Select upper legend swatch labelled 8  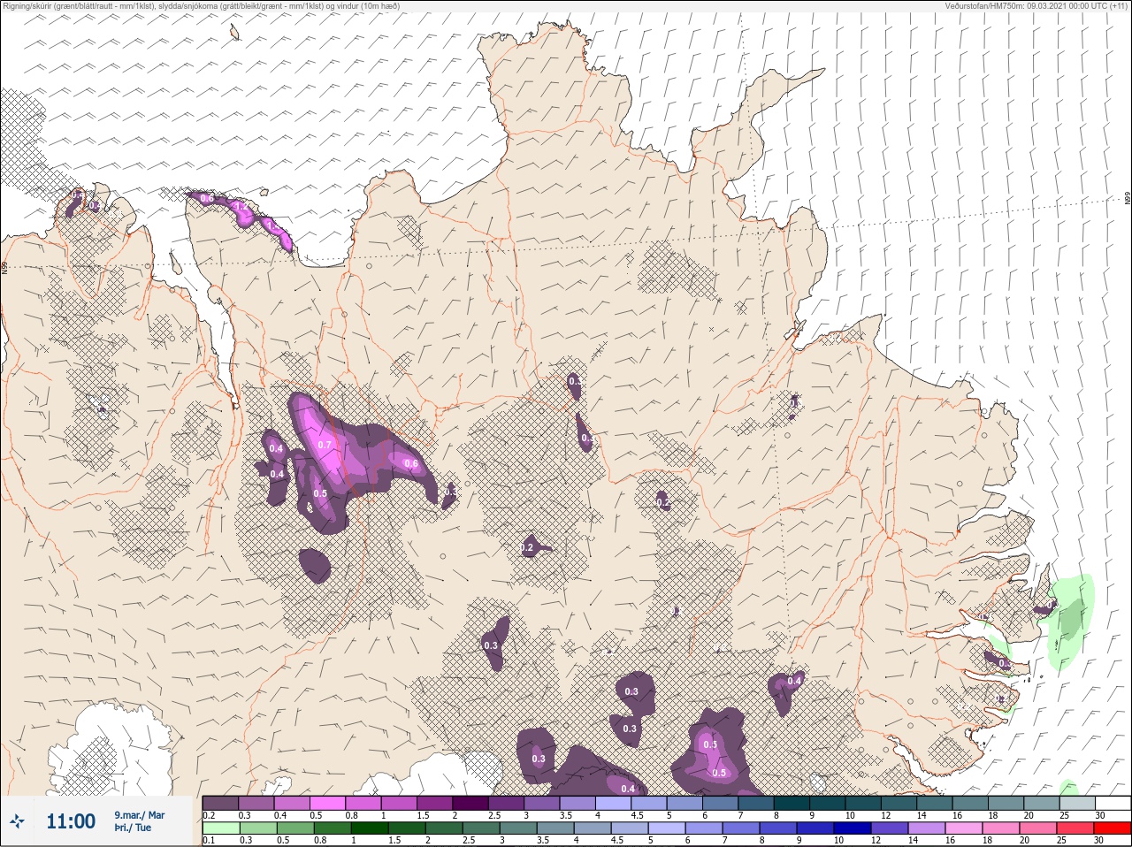(x=792, y=803)
